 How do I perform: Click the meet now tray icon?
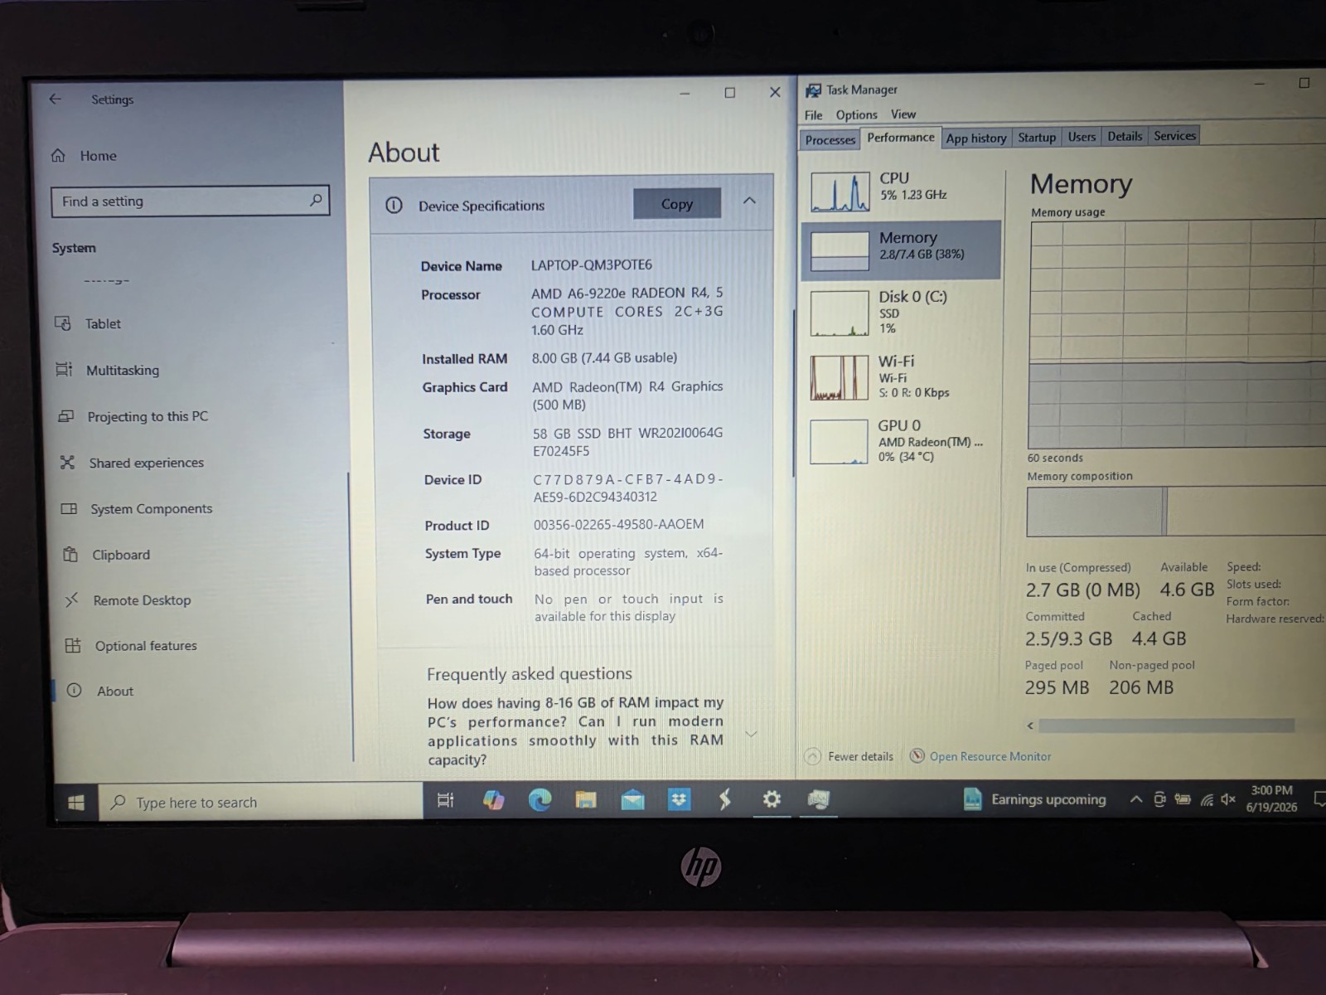click(1159, 799)
